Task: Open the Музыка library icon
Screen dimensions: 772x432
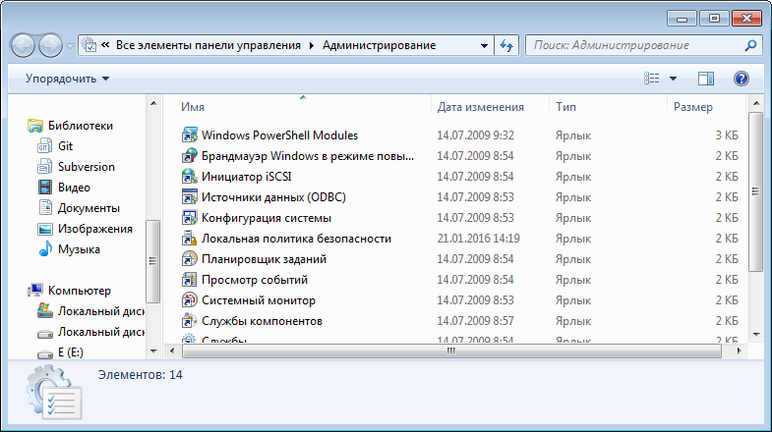Action: click(45, 249)
